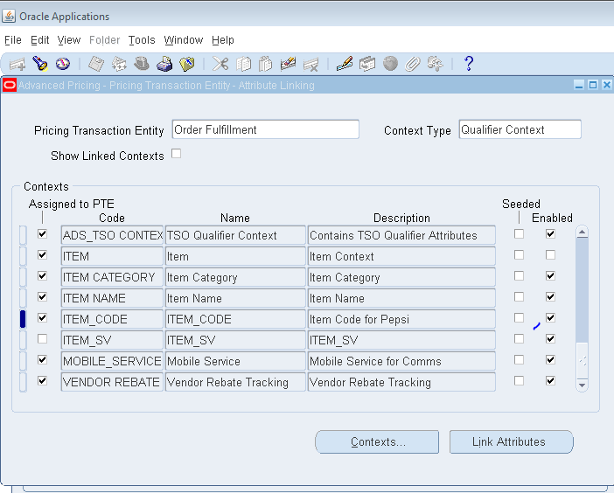
Task: Toggle the Show Linked Contexts checkbox
Action: [176, 153]
